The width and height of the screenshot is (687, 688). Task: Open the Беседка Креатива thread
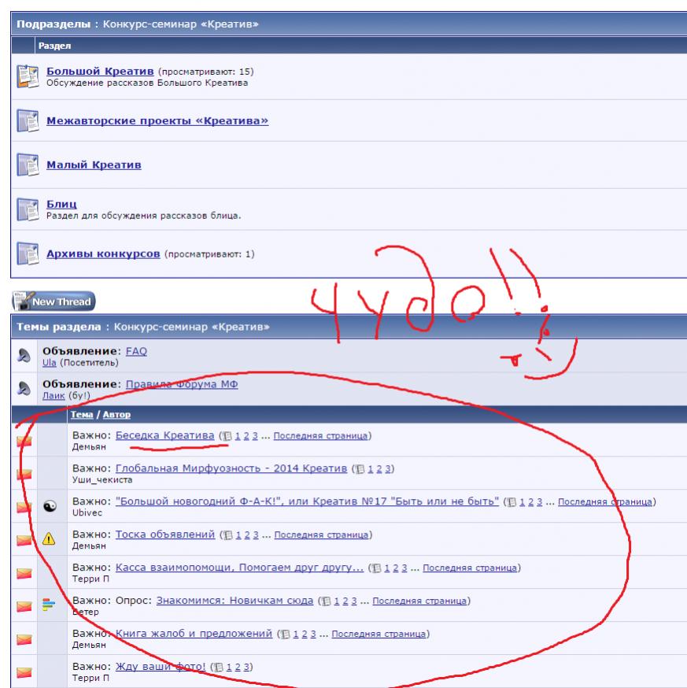[x=164, y=435]
